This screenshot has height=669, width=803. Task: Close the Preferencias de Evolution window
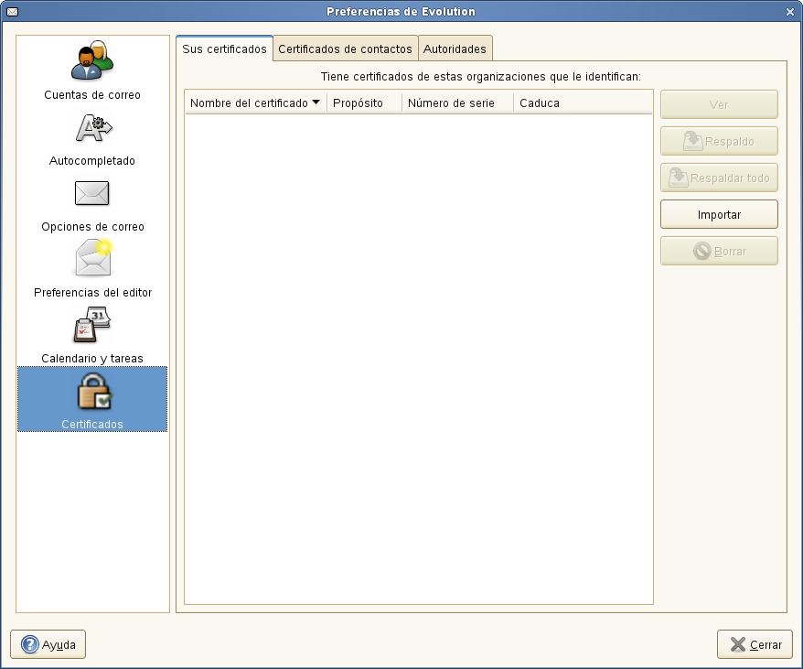point(789,12)
